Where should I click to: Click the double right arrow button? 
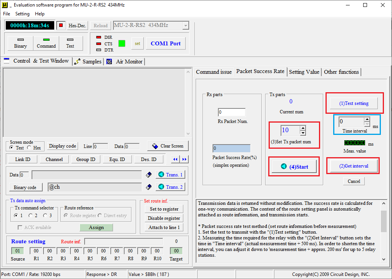184,159
